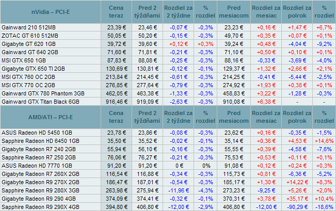Select Gigabyte Radeon R7 240 2GB entry
Image resolution: width=336 pixels, height=211 pixels.
pos(39,149)
